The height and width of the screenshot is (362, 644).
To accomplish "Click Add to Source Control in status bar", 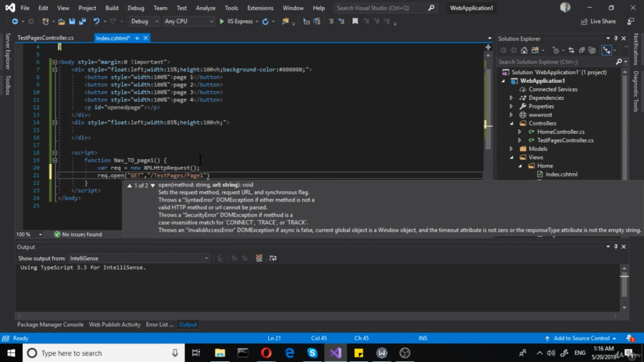I will coord(581,338).
